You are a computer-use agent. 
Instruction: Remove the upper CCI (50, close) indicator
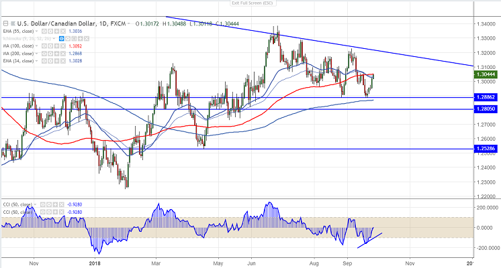pos(61,204)
